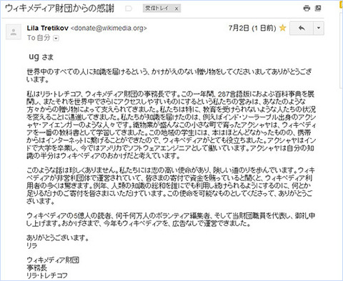Click sender name Lila Tretikov

48,28
